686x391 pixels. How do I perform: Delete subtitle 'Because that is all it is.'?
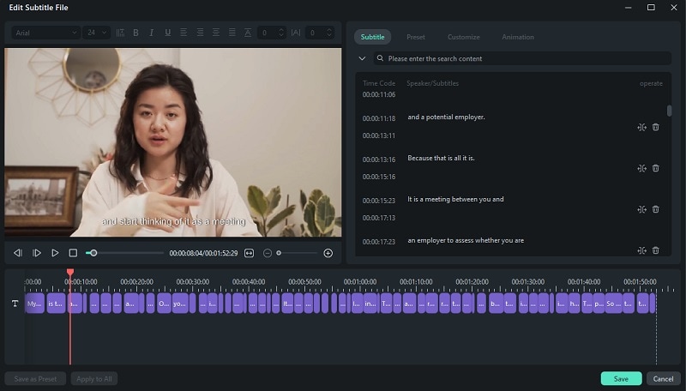pyautogui.click(x=656, y=168)
